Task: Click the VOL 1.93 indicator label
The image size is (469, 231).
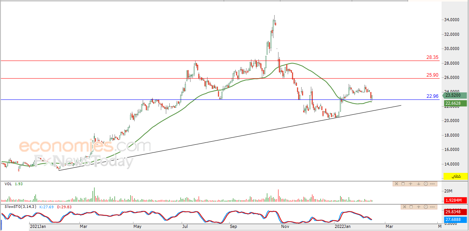Action: [x=14, y=184]
